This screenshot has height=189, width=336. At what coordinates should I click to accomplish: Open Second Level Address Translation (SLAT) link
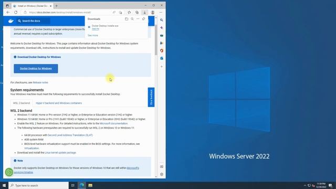[70, 135]
